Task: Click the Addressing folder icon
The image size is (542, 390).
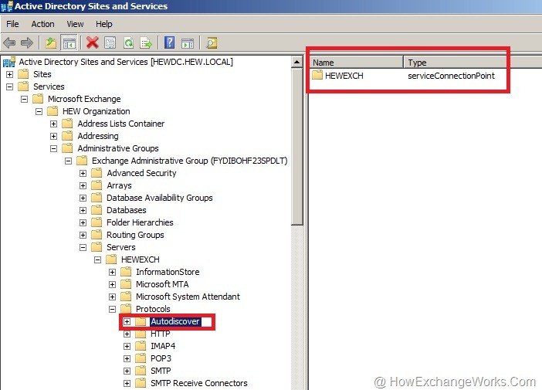Action: tap(67, 136)
